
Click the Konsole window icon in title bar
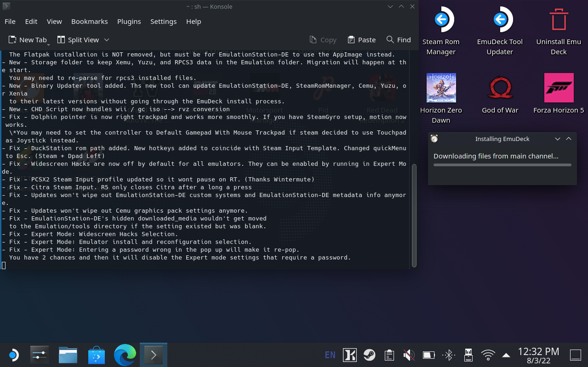coord(6,6)
